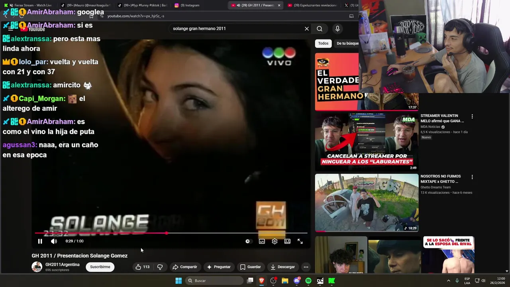Enter fullscreen on the video

click(300, 241)
